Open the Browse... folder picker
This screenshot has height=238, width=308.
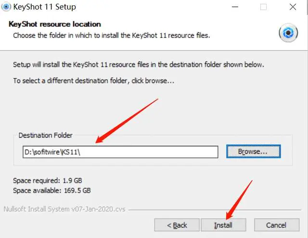(254, 151)
